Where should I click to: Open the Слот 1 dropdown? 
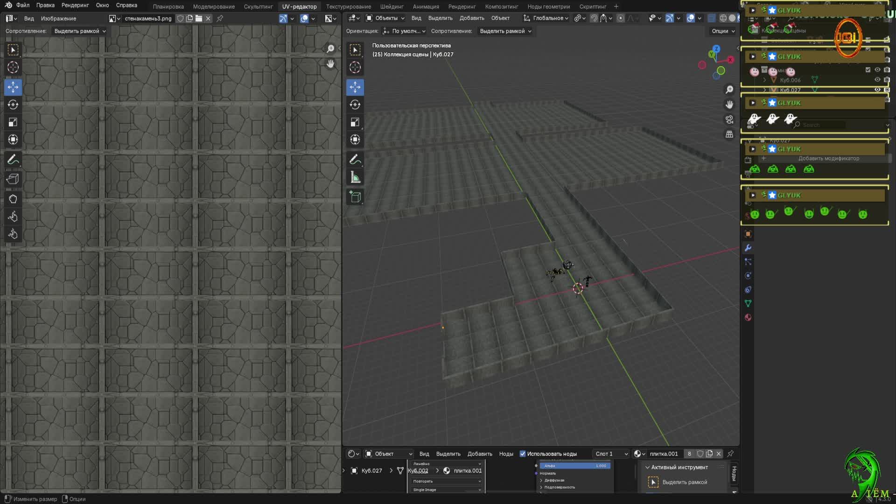611,454
